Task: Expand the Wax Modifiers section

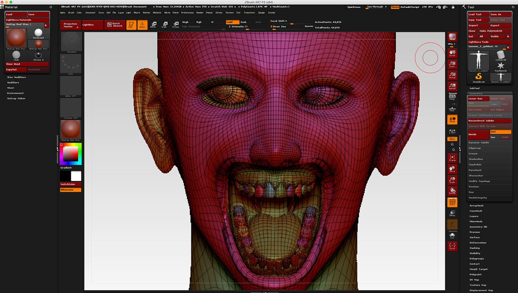Action: pos(17,77)
